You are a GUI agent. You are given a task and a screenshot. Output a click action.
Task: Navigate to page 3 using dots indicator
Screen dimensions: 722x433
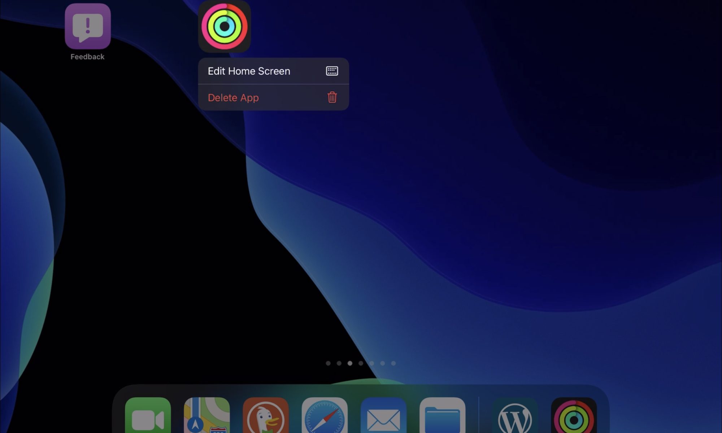pyautogui.click(x=350, y=363)
